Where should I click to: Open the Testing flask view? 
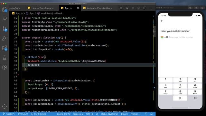point(5,58)
